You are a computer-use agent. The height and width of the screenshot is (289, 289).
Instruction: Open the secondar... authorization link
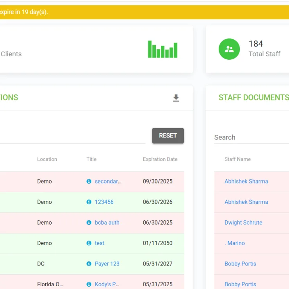(108, 181)
